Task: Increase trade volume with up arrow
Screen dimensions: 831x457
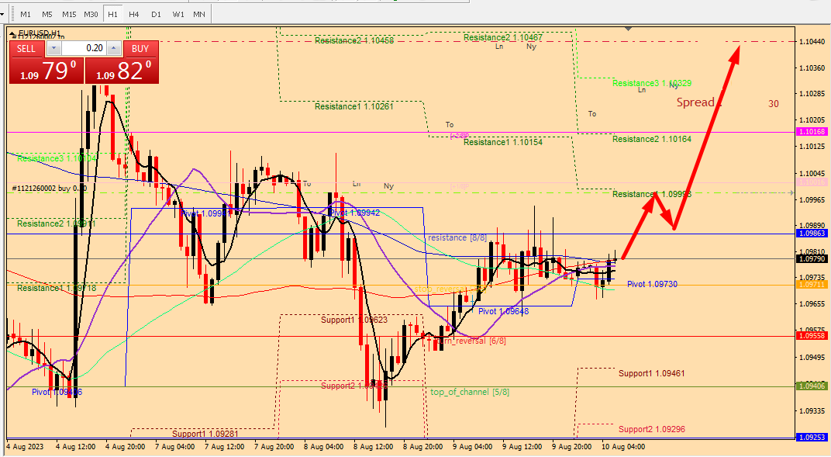Action: (x=114, y=49)
